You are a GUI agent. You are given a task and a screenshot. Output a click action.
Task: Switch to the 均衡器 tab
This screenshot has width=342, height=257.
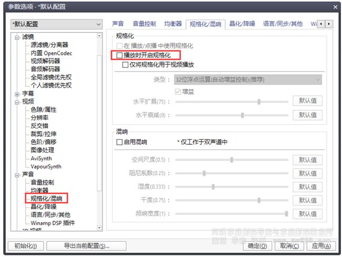point(172,24)
